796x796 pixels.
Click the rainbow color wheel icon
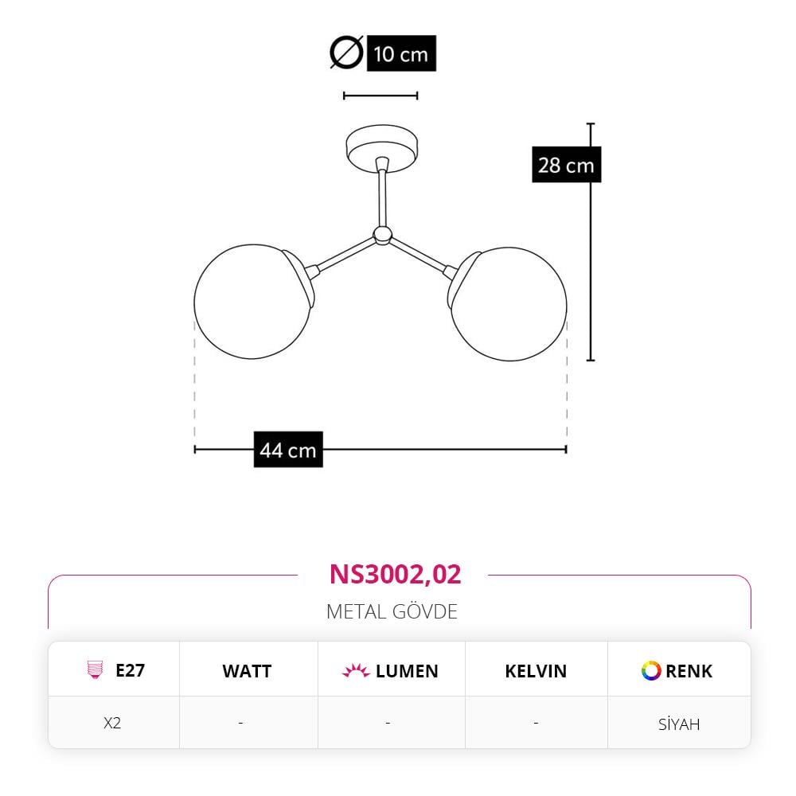click(x=651, y=670)
